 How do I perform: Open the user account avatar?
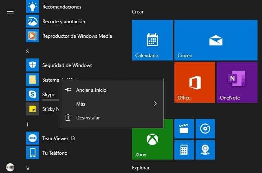10,167
